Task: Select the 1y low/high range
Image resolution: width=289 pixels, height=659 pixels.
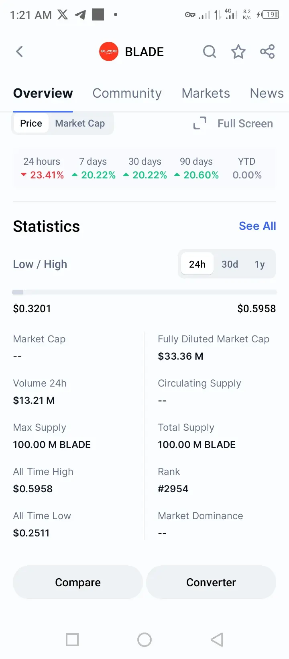Action: 259,264
